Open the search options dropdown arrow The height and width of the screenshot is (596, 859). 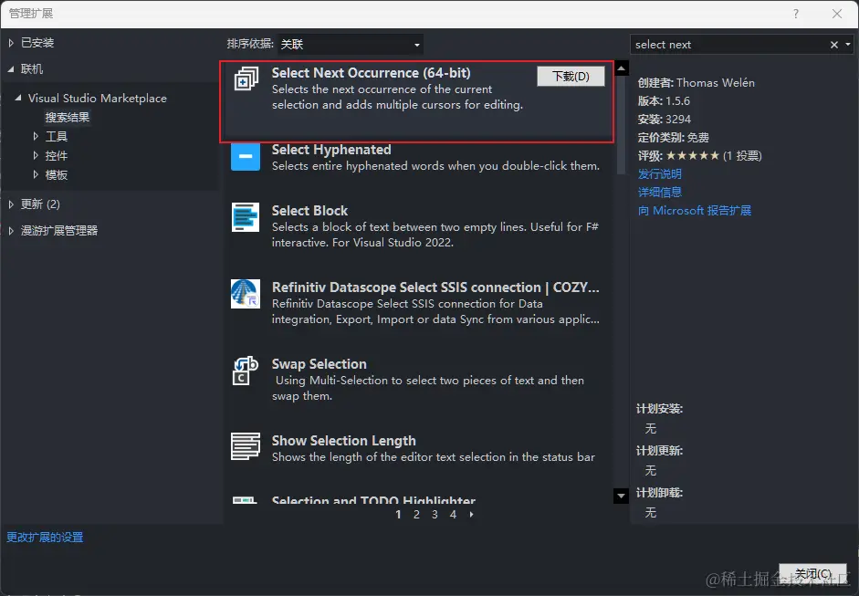(847, 45)
